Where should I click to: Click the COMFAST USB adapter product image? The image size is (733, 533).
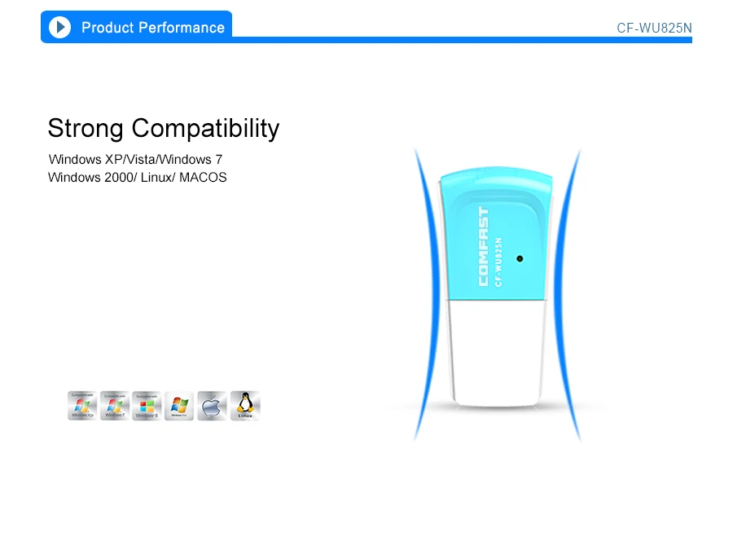[x=497, y=287]
